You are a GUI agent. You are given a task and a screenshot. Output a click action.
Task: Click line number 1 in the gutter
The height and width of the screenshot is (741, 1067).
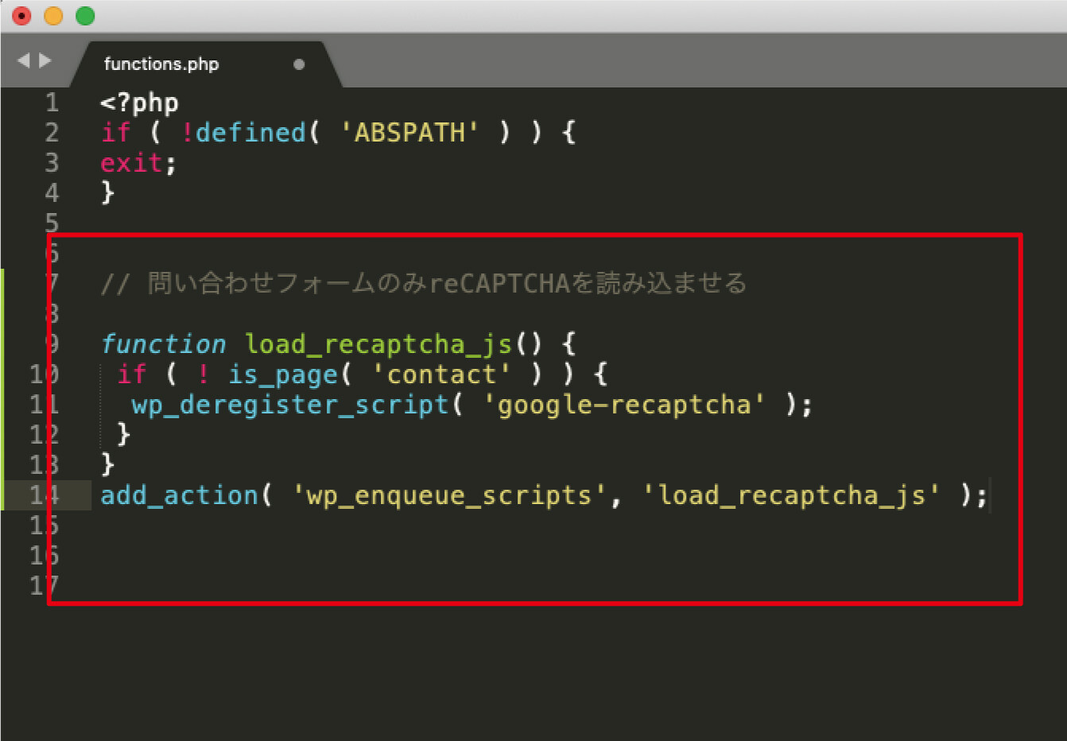tap(52, 103)
